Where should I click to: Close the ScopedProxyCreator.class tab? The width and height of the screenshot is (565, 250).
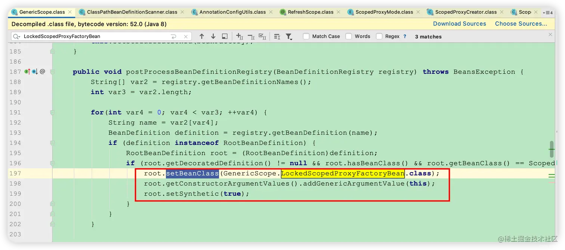pyautogui.click(x=501, y=12)
